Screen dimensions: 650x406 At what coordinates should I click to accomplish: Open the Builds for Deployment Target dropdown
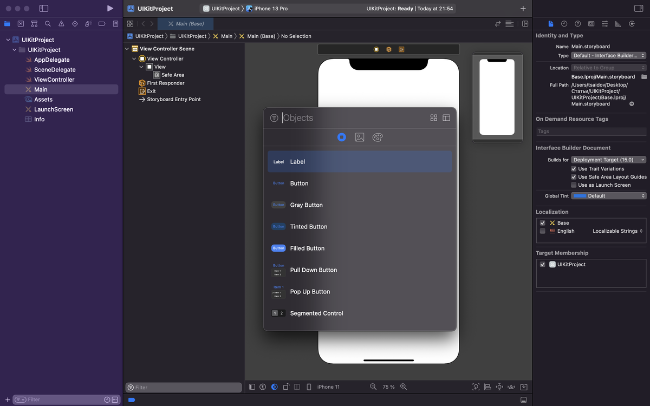pyautogui.click(x=609, y=160)
